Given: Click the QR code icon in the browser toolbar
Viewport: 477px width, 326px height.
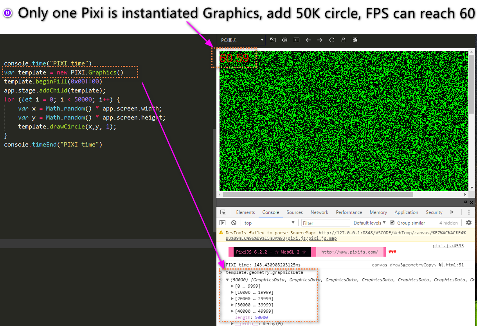Looking at the screenshot, I should tap(355, 40).
